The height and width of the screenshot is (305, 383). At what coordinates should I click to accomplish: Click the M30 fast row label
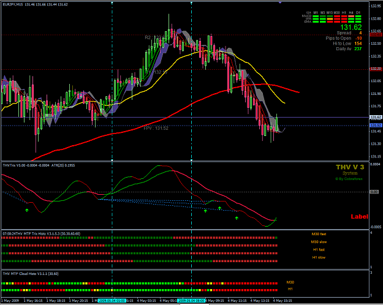point(319,234)
